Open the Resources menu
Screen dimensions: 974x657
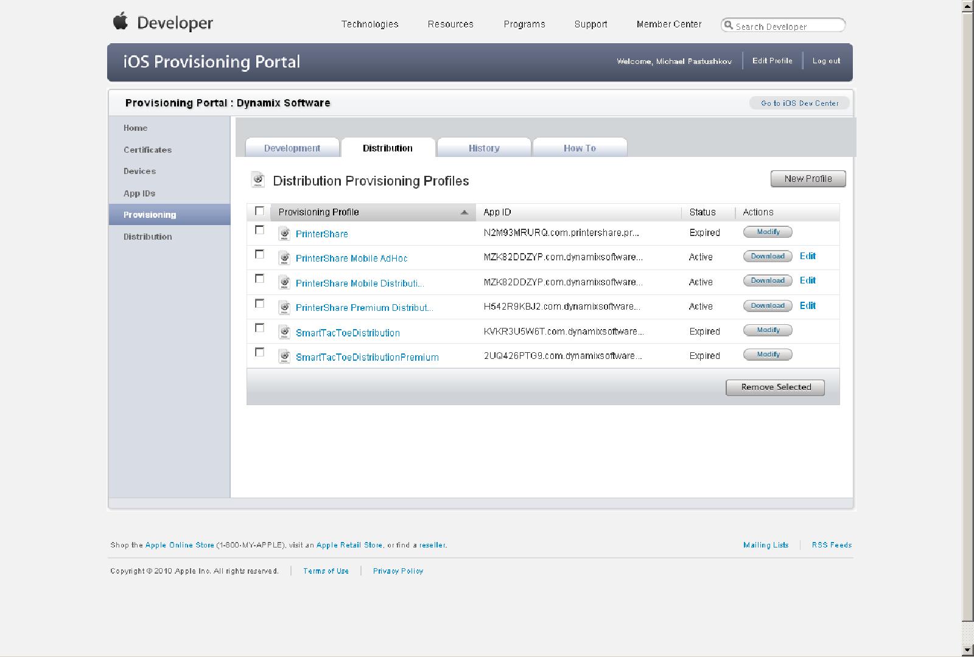(450, 24)
